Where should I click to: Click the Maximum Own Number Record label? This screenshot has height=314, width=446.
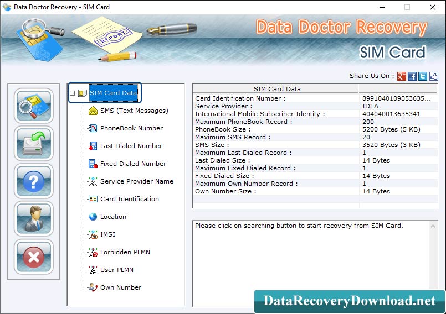coord(247,184)
